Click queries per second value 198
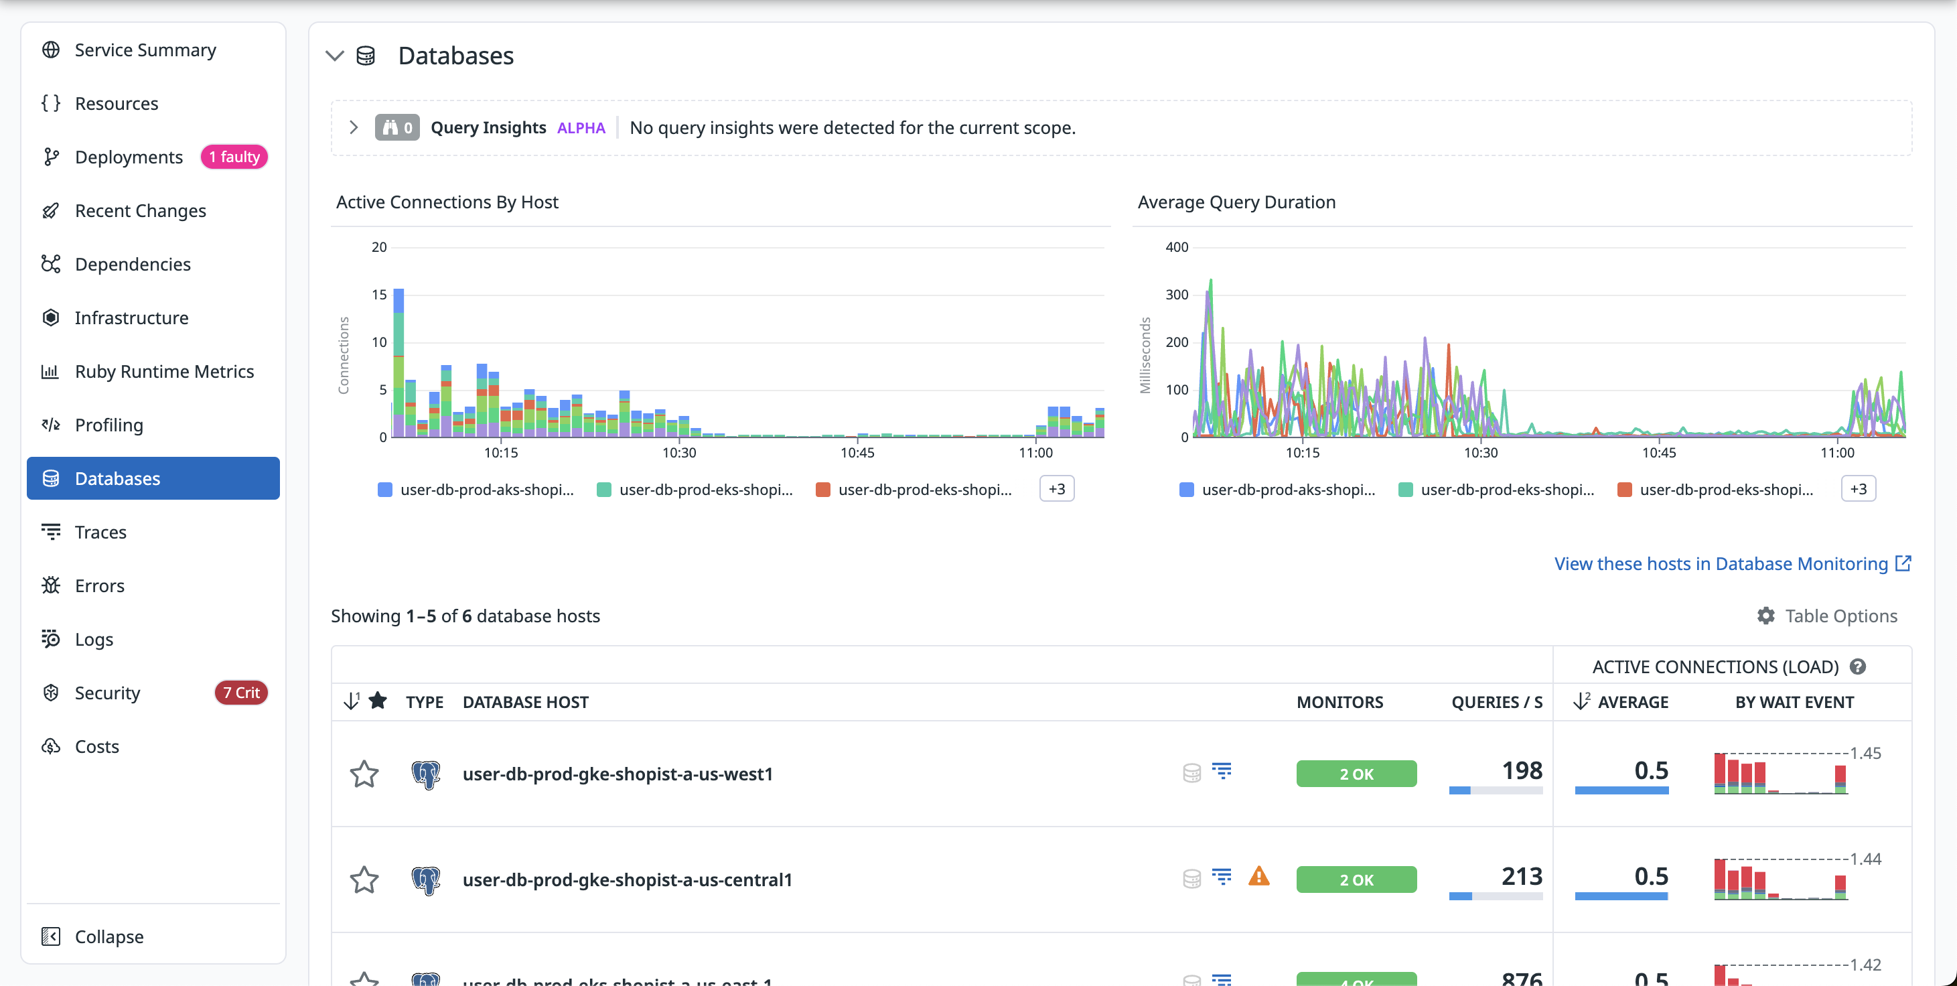The height and width of the screenshot is (986, 1957). click(x=1522, y=770)
